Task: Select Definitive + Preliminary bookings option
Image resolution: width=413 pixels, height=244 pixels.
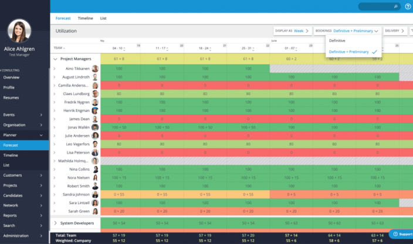Action: (349, 52)
